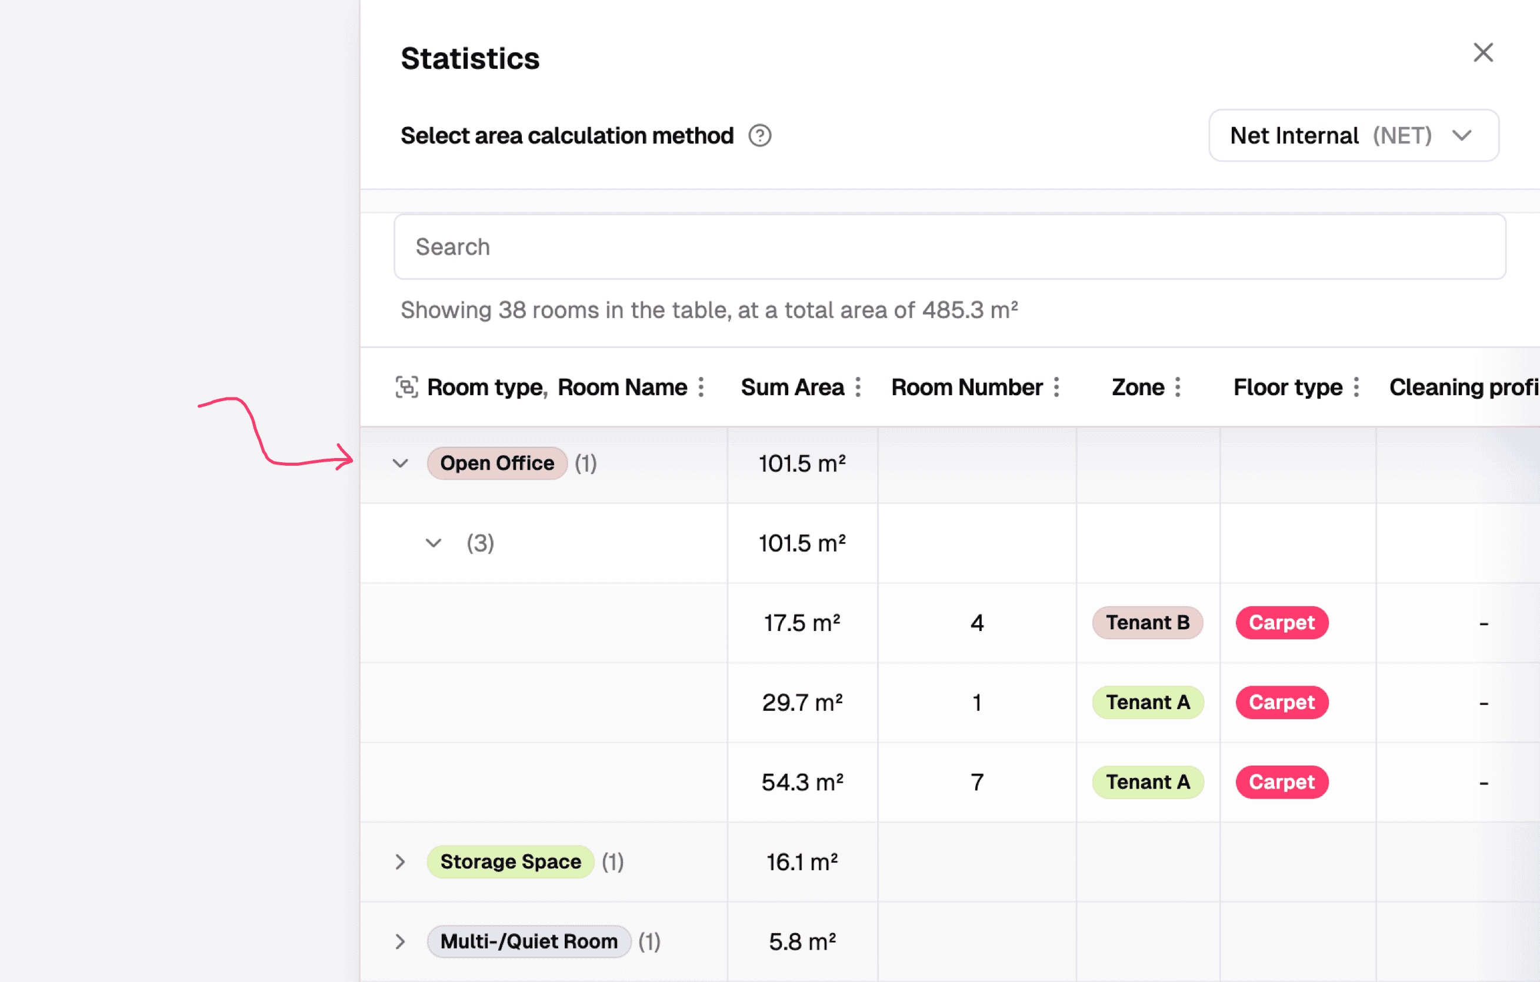Click the Tenant B zone tag
This screenshot has width=1540, height=982.
pyautogui.click(x=1147, y=622)
